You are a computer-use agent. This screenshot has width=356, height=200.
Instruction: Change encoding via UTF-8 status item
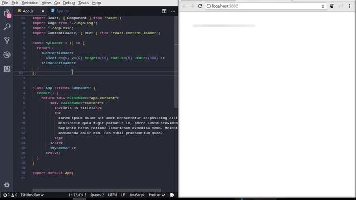112,195
